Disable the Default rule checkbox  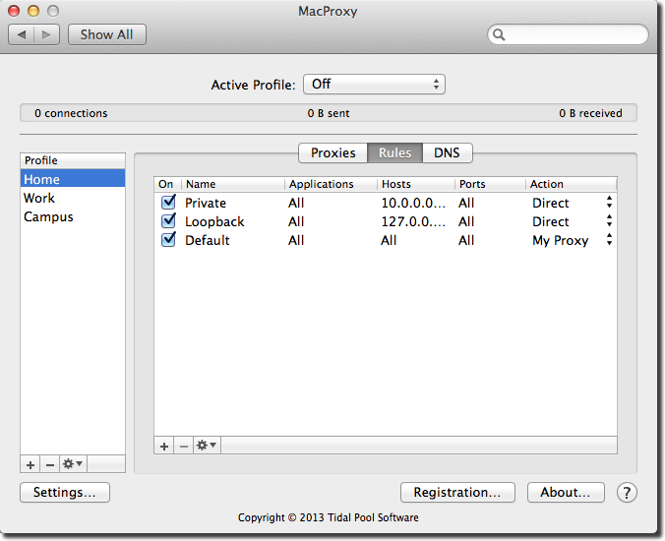click(169, 239)
